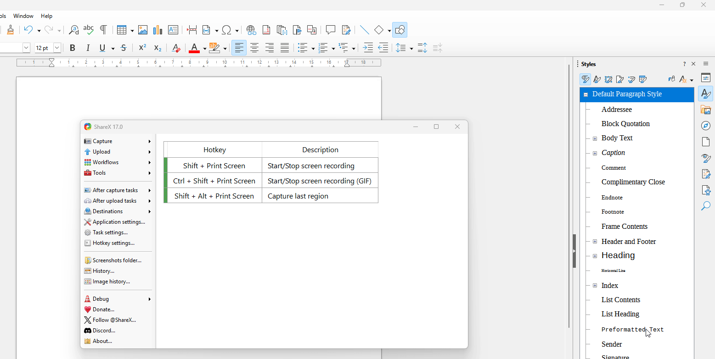The width and height of the screenshot is (715, 359).
Task: Toggle Superscript formatting
Action: coord(142,48)
